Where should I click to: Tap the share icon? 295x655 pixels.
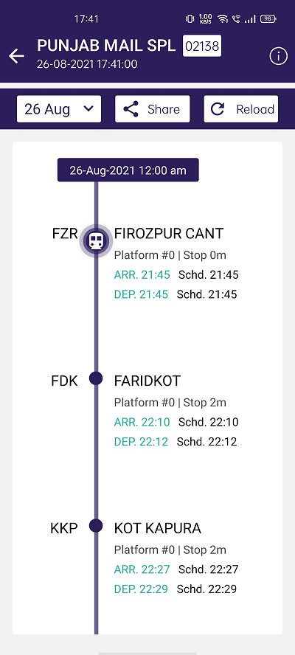click(x=131, y=109)
